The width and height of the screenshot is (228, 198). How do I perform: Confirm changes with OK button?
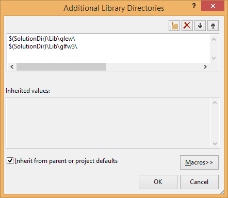coord(158,182)
